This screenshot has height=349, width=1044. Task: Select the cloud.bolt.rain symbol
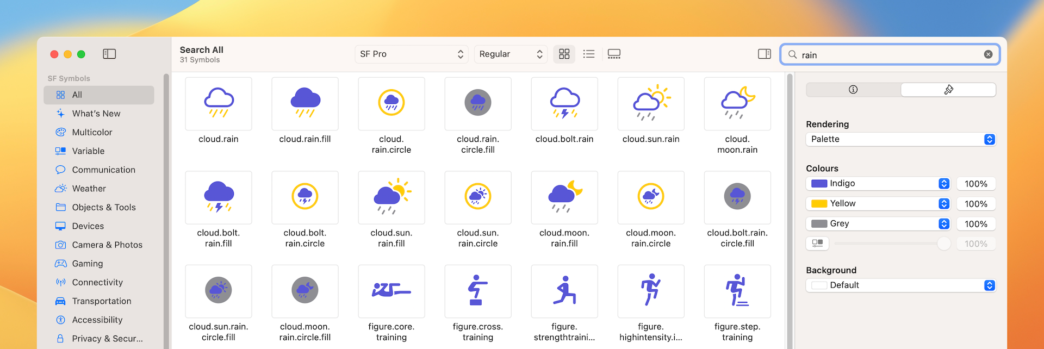pyautogui.click(x=564, y=104)
